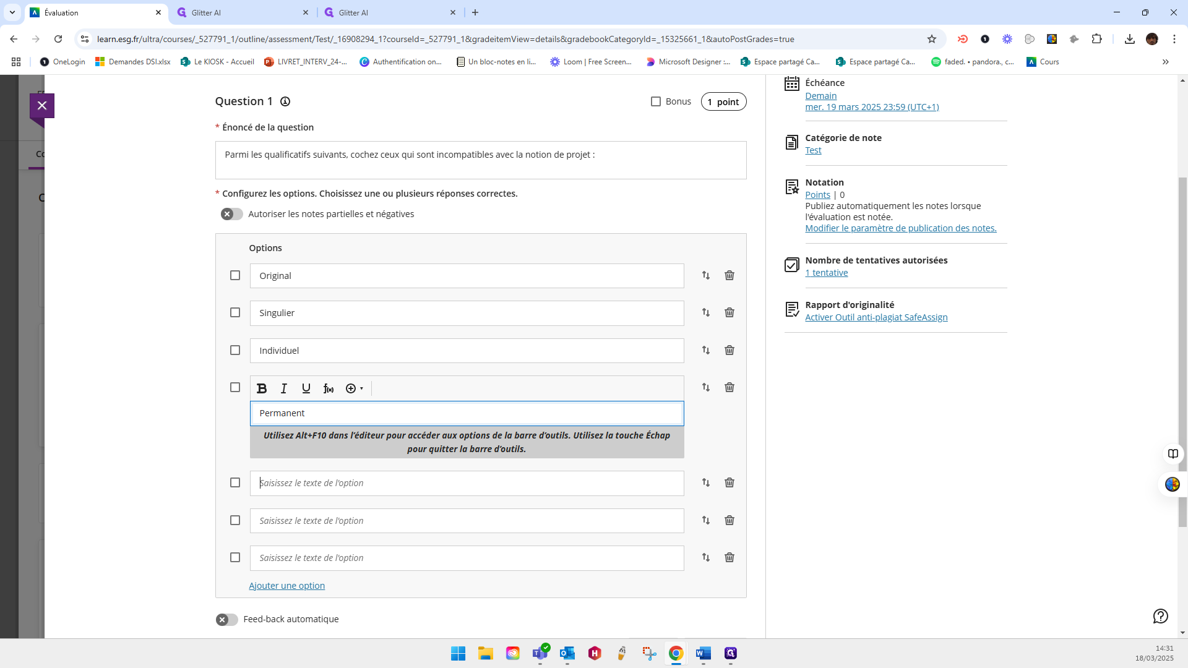Open the browser profile avatar

[1152, 39]
